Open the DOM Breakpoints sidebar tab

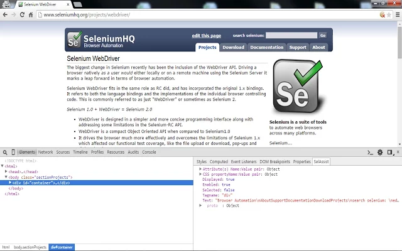pos(274,162)
